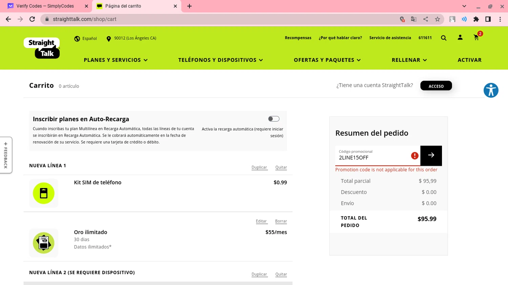Click the globe language icon
The height and width of the screenshot is (285, 508).
(77, 39)
